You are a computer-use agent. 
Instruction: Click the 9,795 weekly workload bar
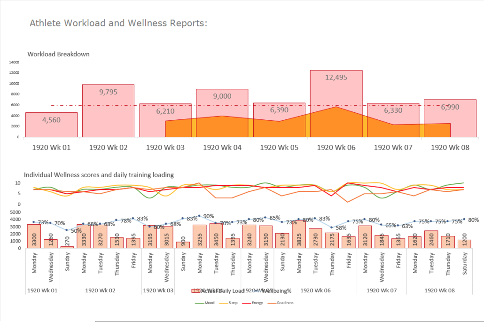(108, 110)
